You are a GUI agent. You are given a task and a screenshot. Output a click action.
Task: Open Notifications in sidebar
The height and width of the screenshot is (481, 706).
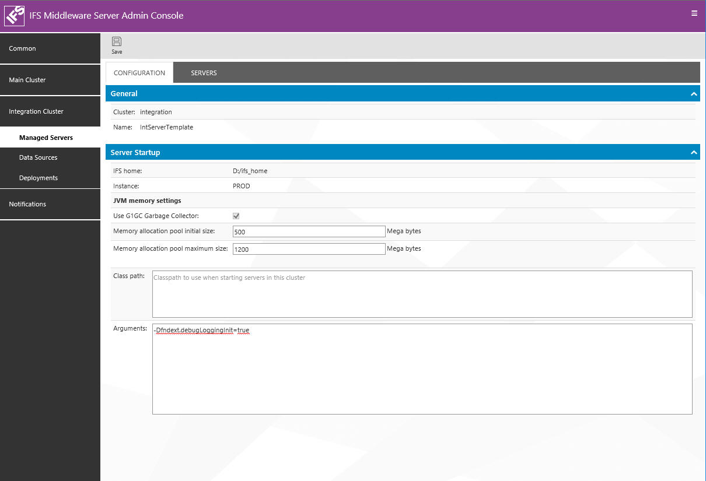pos(50,204)
